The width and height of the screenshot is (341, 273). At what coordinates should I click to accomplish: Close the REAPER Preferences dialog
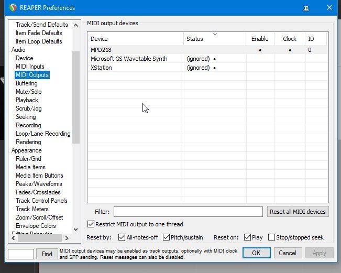[329, 8]
